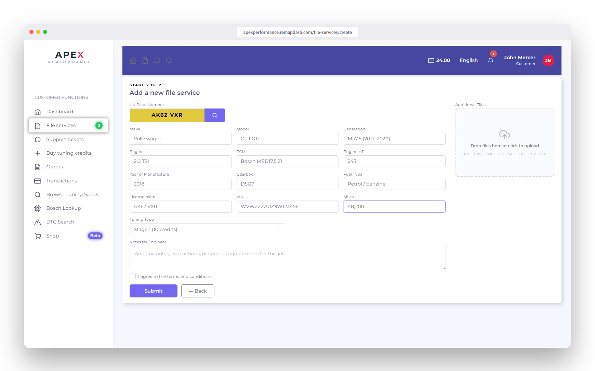Click the Browse Tuning Specs magnifier icon
Screen dimensions: 595x371
pyautogui.click(x=38, y=195)
